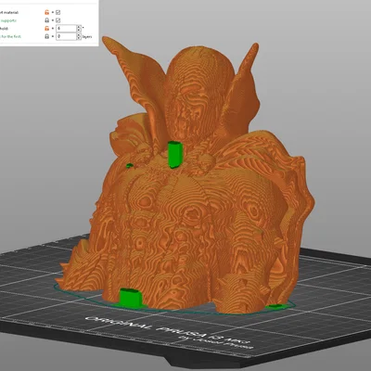The width and height of the screenshot is (371, 371).
Task: Click the reset dot beside the material checkbox
Action: click(x=53, y=13)
